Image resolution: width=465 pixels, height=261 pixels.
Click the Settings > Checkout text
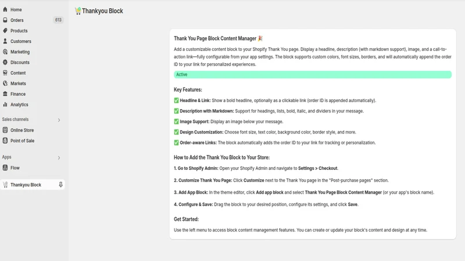click(x=317, y=168)
